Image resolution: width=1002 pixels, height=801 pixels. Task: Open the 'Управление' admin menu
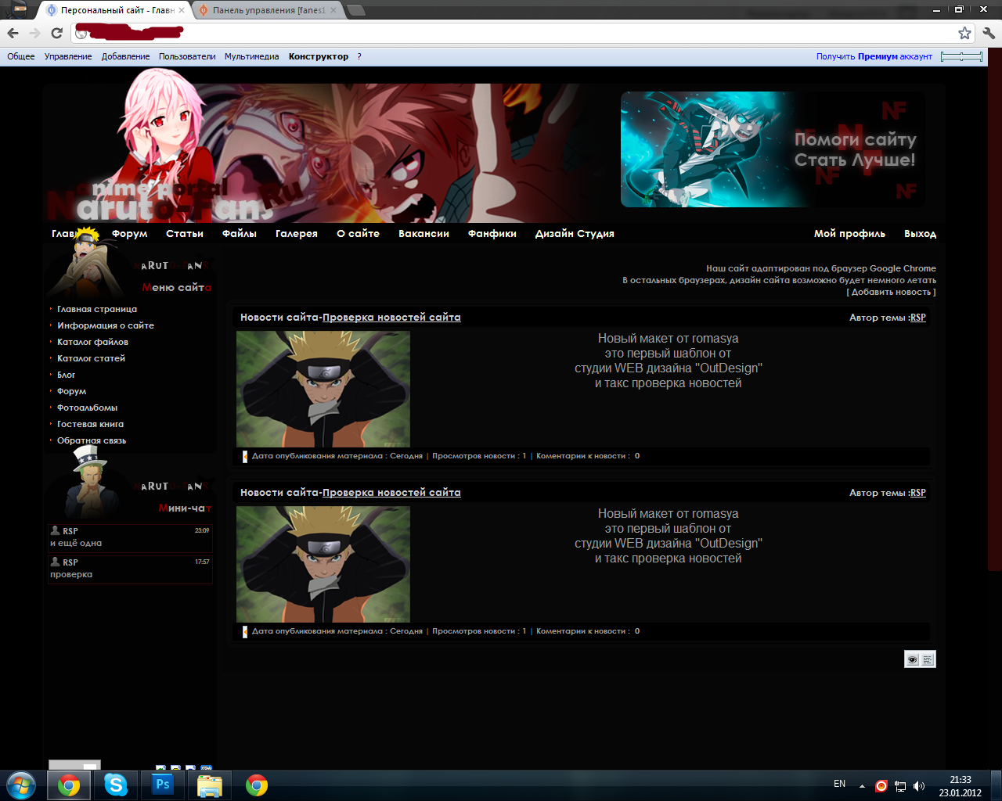[68, 56]
